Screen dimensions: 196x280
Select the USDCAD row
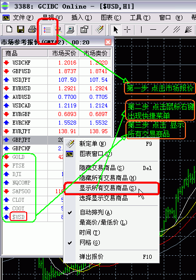pos(57,105)
